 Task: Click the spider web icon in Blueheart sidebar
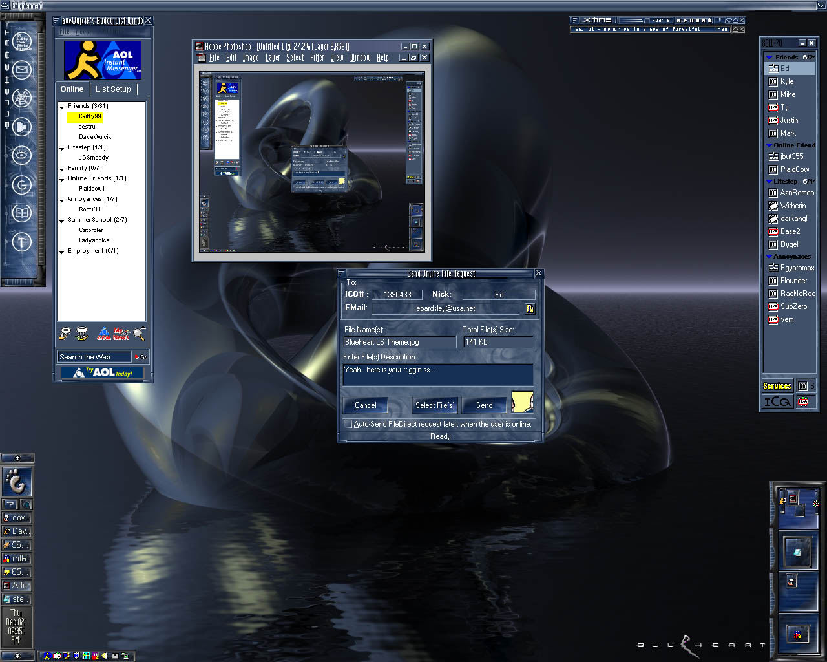(x=22, y=98)
